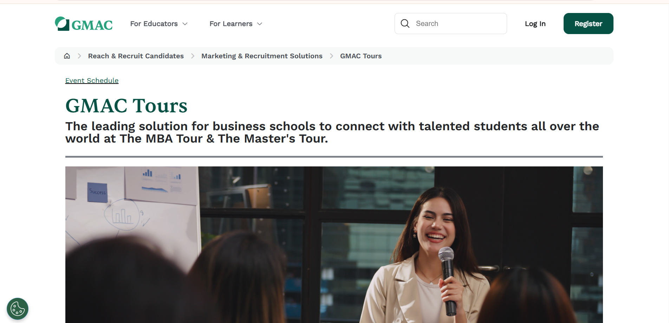Viewport: 669px width, 323px height.
Task: Open cookie preferences icon
Action: (18, 309)
